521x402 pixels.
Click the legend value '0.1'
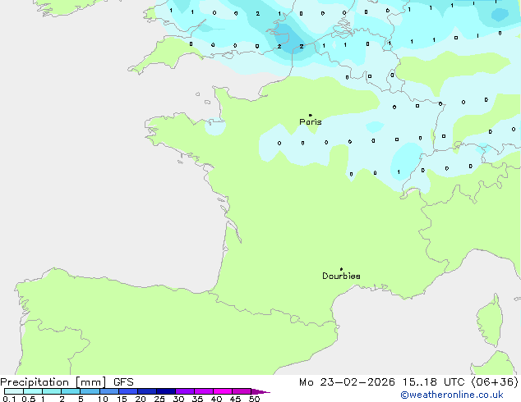point(9,399)
